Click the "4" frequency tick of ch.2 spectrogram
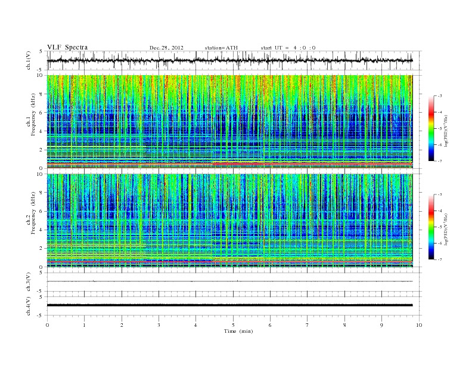 tap(42, 230)
